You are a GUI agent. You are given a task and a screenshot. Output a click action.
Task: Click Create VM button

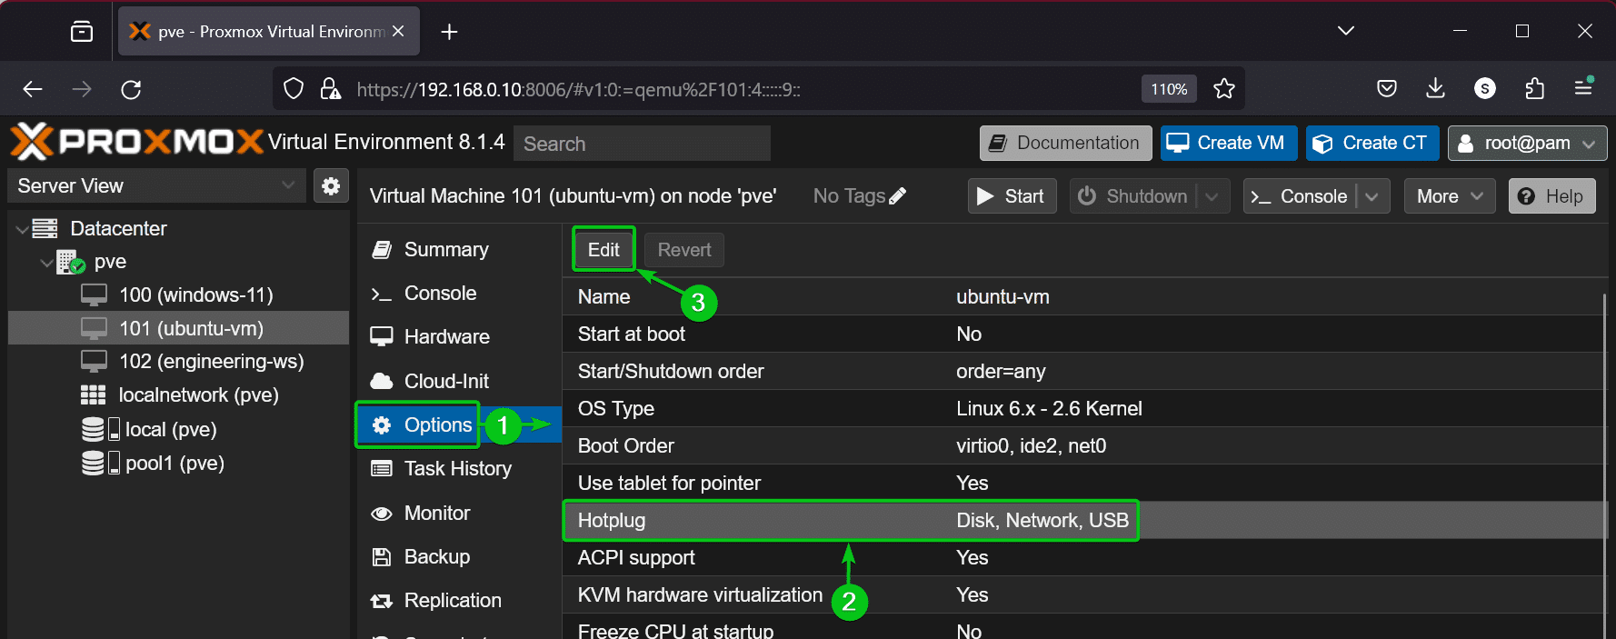[1229, 143]
